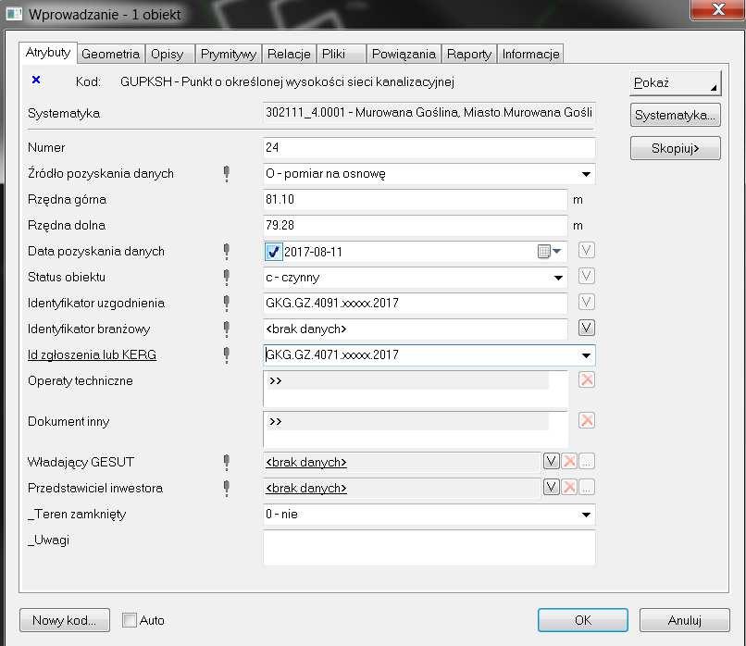Click red X delete icon for Operaty techniczne
746x646 pixels.
click(x=586, y=379)
